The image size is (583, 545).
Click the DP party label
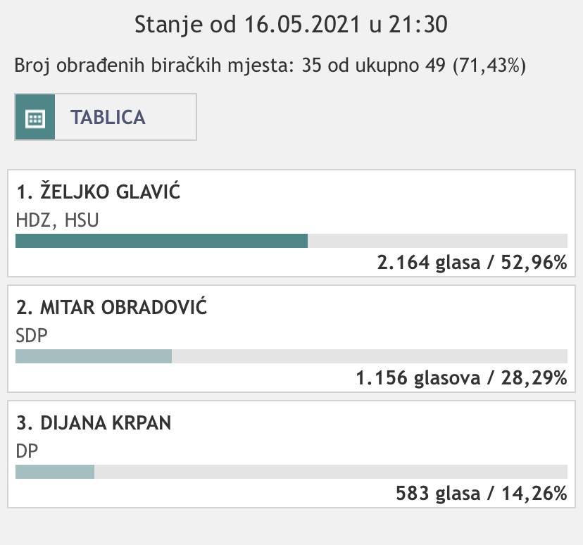pyautogui.click(x=26, y=451)
